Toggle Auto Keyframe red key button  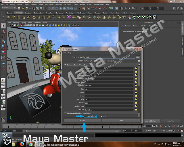click(182, 131)
